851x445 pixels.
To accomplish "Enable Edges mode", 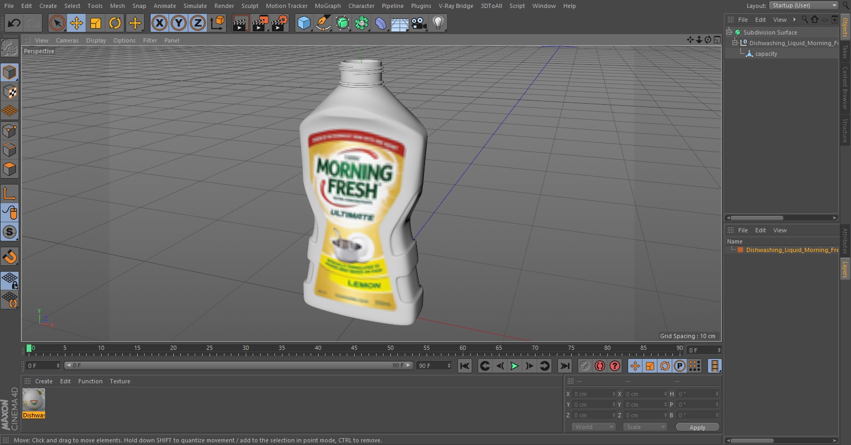I will (10, 150).
